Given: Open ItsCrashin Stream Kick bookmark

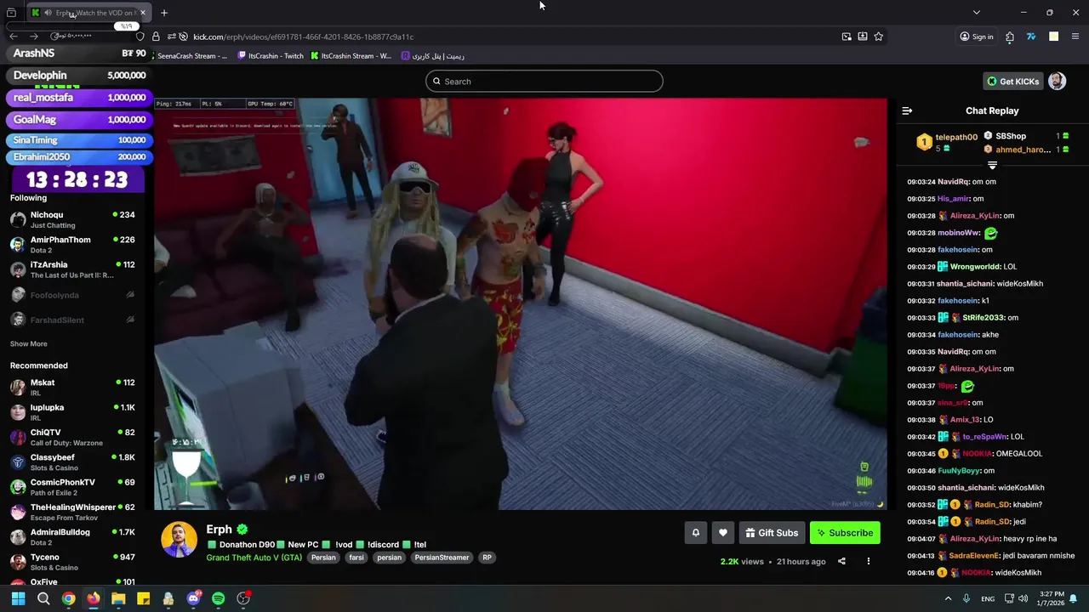Looking at the screenshot, I should pos(351,56).
